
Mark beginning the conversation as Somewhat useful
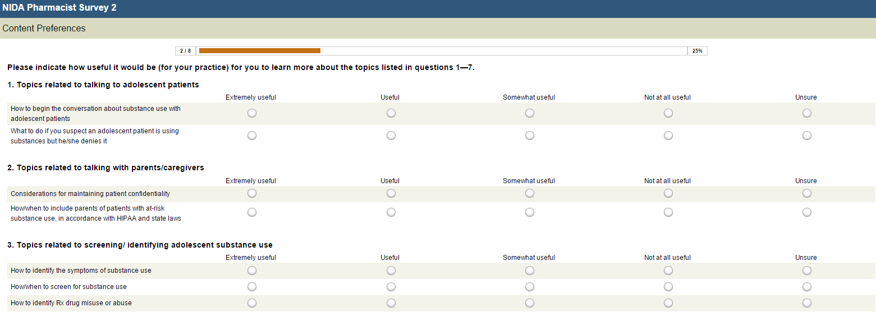(x=530, y=113)
